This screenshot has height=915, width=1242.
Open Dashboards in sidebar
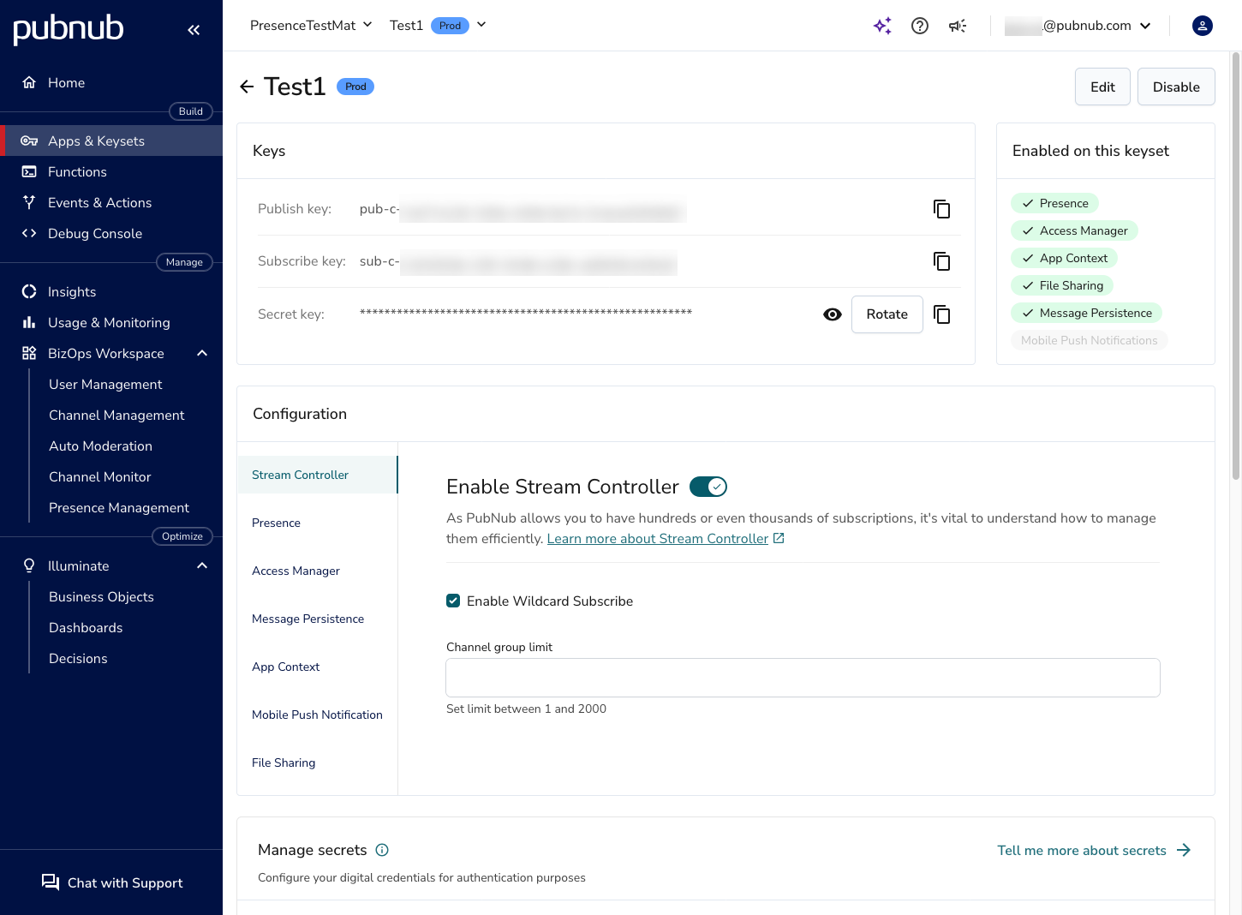pos(86,627)
